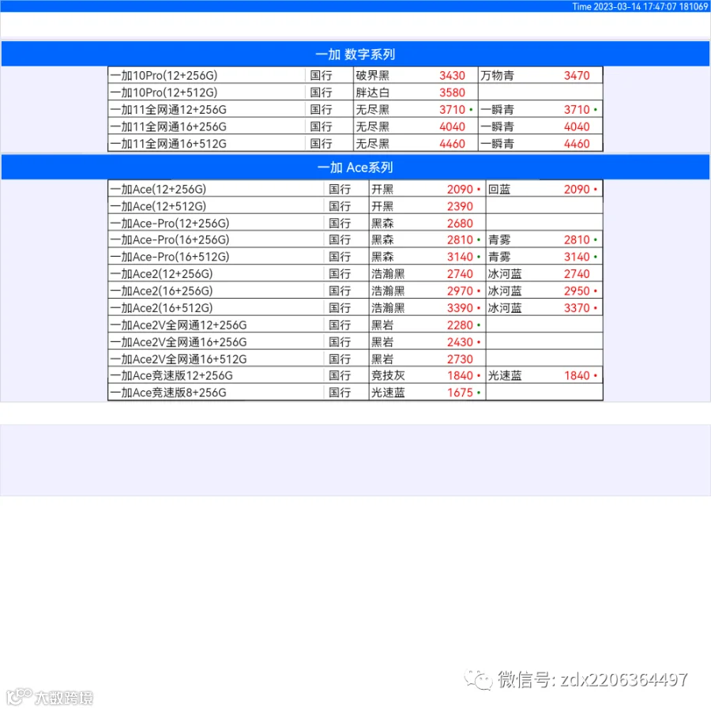The height and width of the screenshot is (711, 711).
Task: Click the model cell '一加Ace2(12+256G)'
Action: (161, 274)
